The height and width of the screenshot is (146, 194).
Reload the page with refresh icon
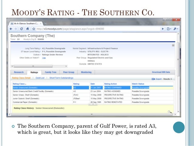(x=22, y=29)
